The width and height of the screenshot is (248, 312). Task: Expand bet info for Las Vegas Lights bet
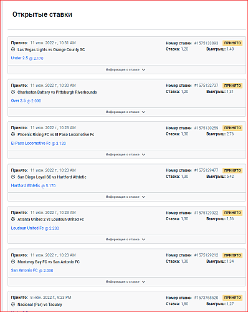click(x=126, y=70)
